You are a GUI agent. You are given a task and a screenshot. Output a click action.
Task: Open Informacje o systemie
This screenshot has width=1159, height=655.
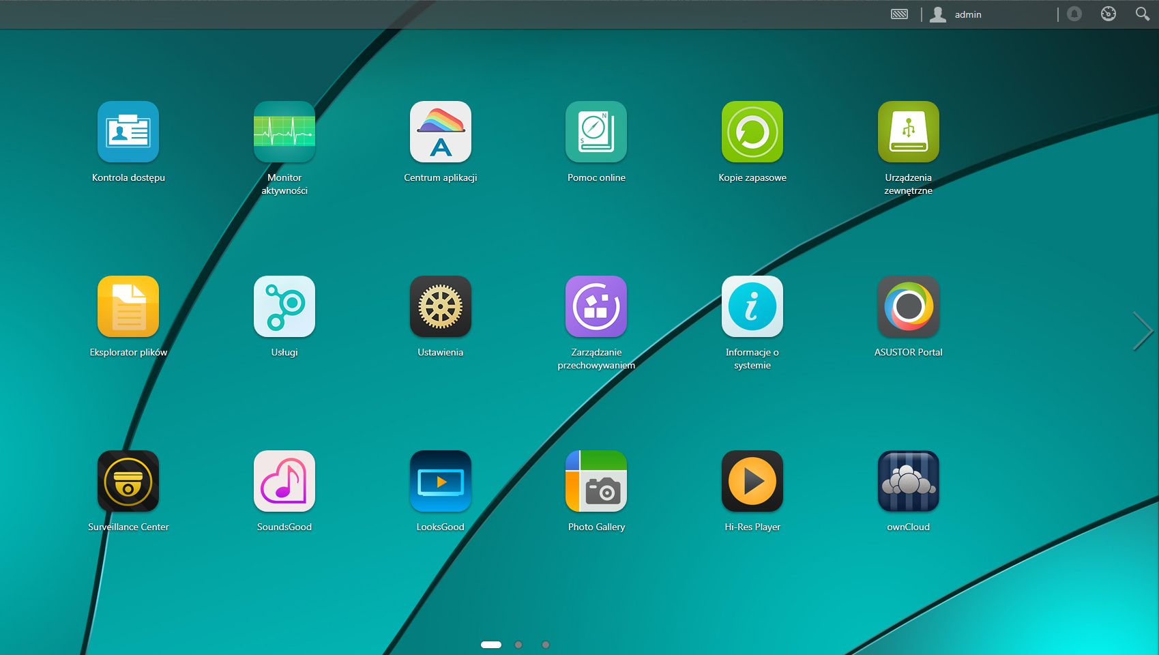click(x=752, y=306)
